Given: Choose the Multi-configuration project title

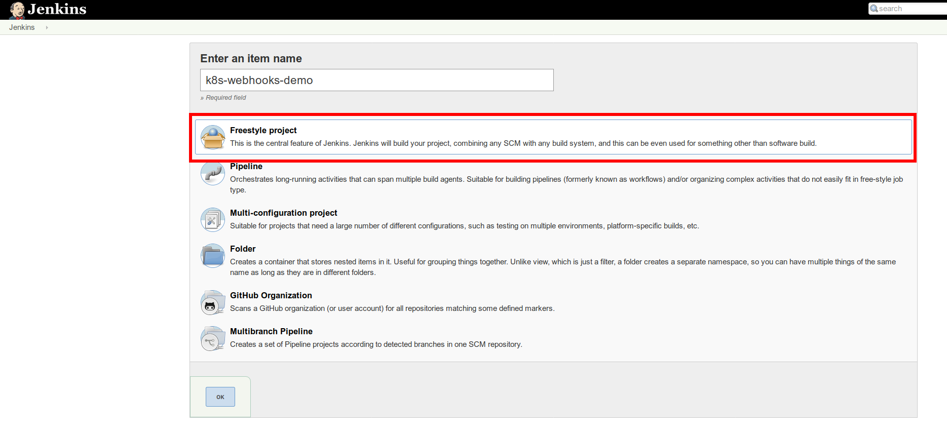Looking at the screenshot, I should point(283,213).
